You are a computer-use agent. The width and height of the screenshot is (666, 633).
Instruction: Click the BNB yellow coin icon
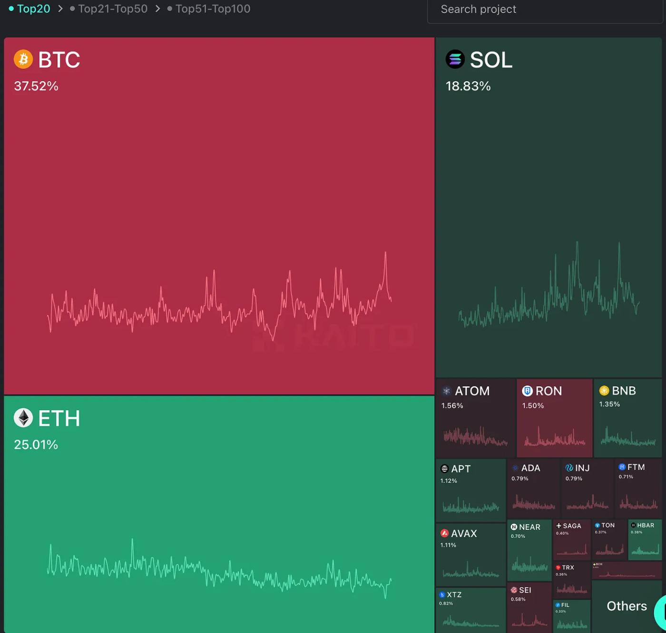click(x=604, y=391)
